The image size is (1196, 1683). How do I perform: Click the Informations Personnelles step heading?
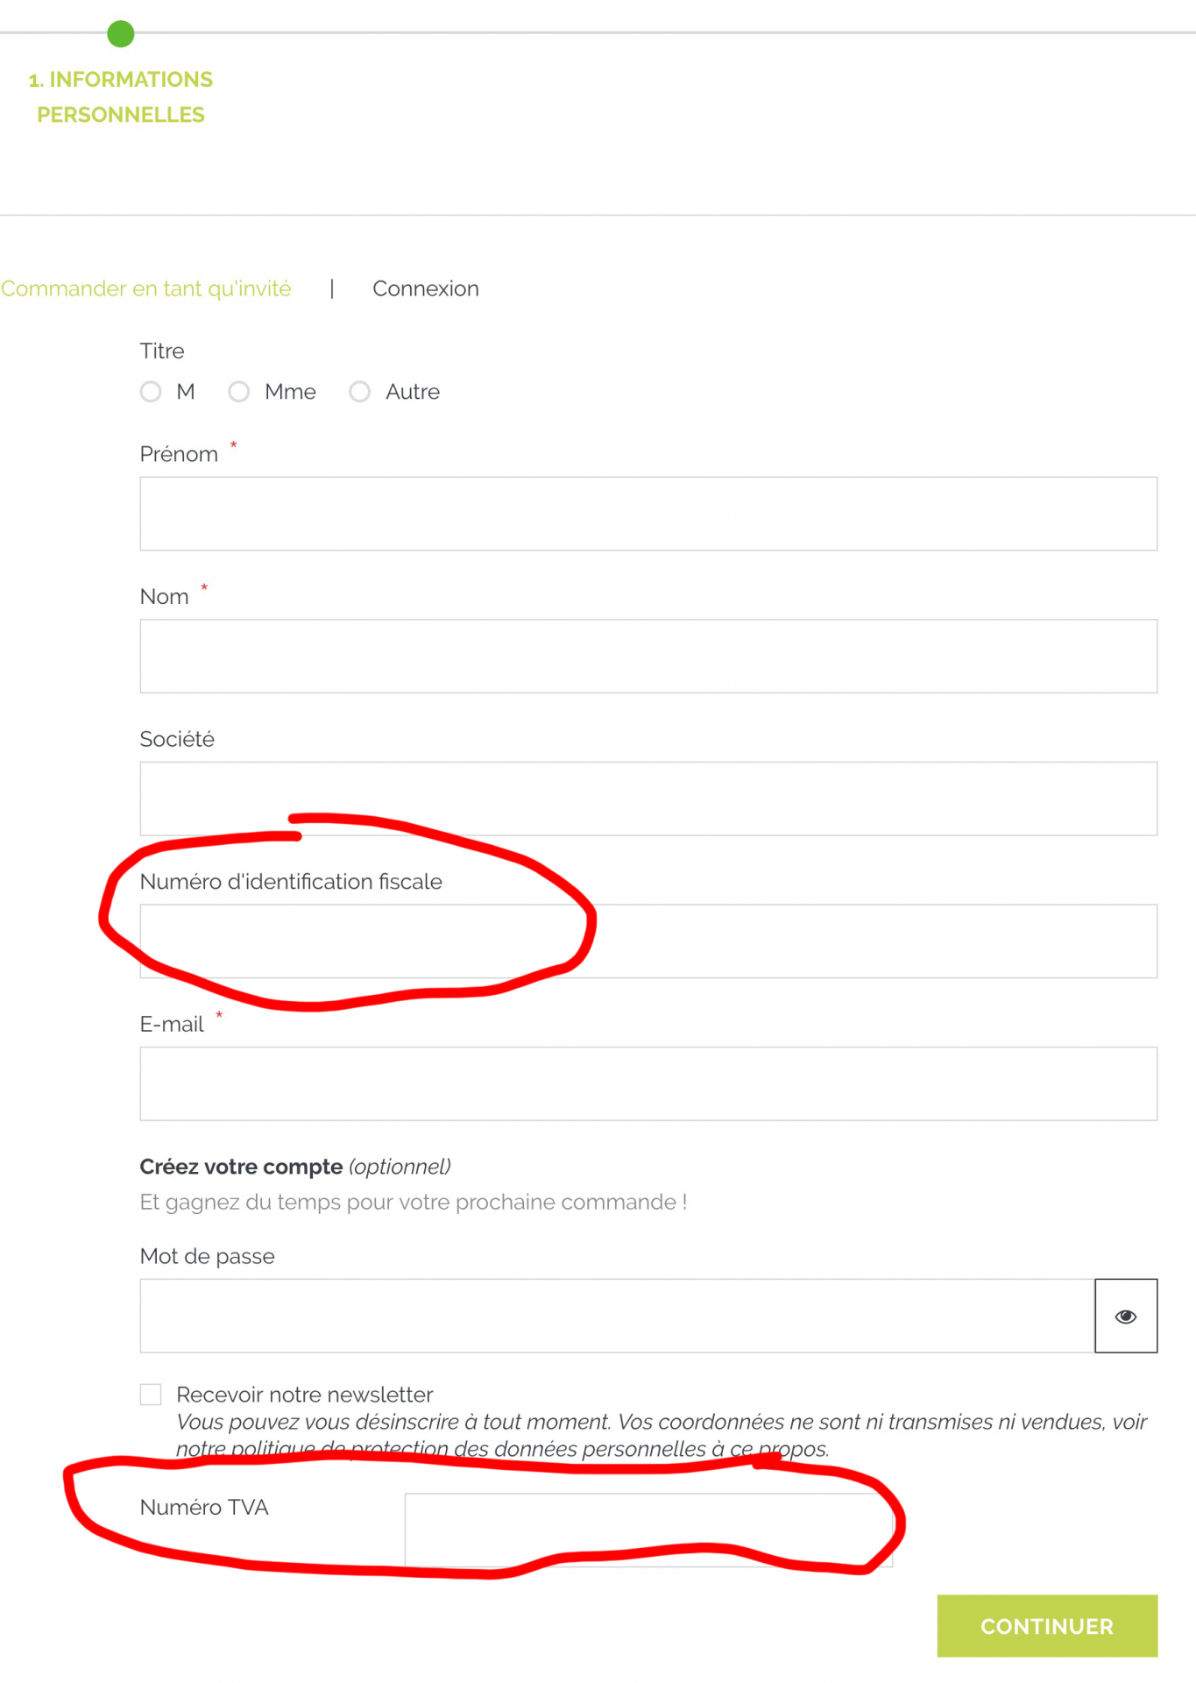[x=121, y=97]
